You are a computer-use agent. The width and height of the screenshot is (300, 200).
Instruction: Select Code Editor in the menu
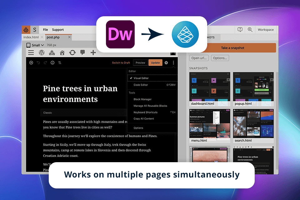pyautogui.click(x=152, y=85)
